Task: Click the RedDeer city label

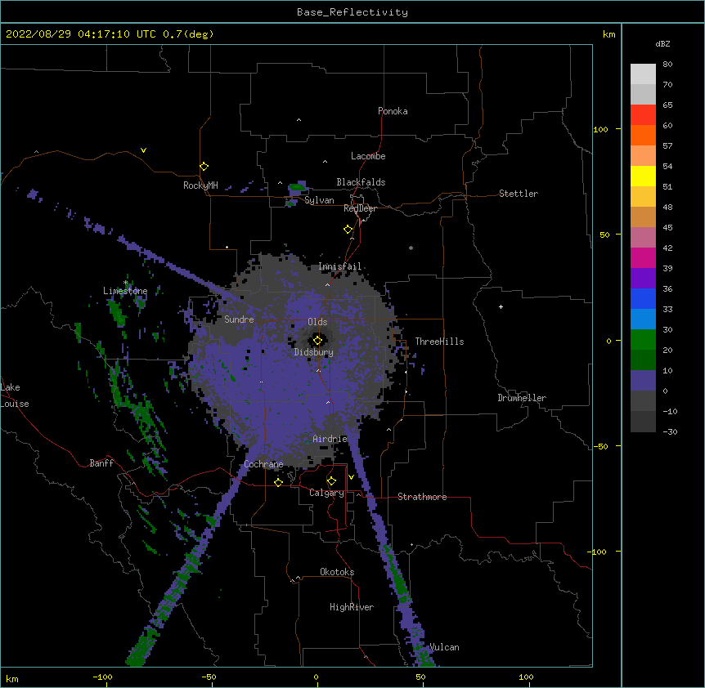Action: point(360,208)
